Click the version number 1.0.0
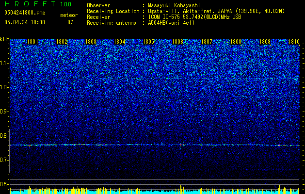305x194 pixels. (x=66, y=4)
